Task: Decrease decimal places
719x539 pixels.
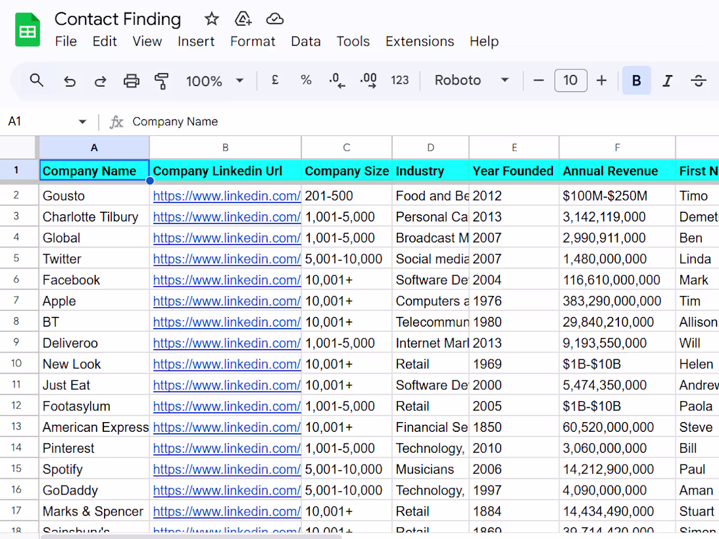Action: coord(337,80)
